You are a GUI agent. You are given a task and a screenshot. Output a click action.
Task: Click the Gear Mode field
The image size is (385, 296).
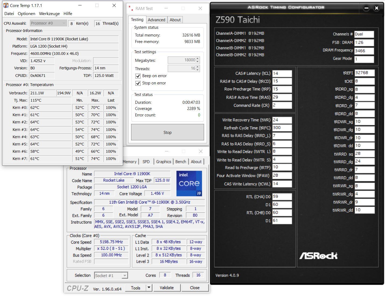pos(364,59)
